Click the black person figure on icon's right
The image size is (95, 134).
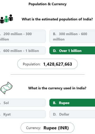coord(11,18)
